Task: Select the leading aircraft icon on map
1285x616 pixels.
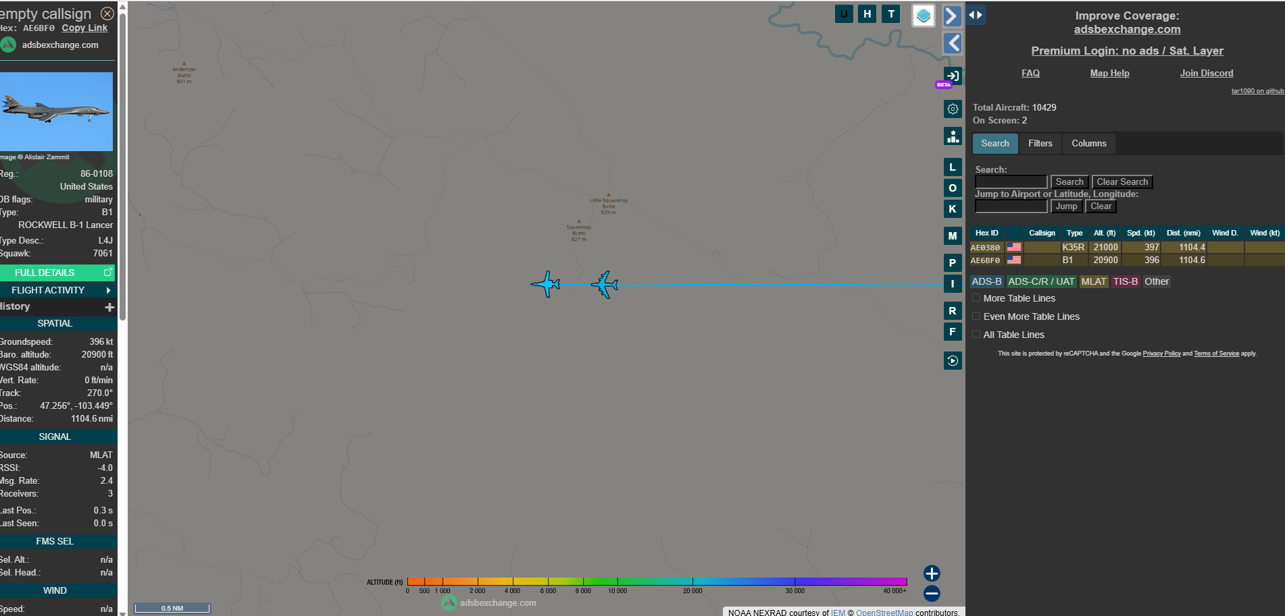Action: click(x=546, y=284)
